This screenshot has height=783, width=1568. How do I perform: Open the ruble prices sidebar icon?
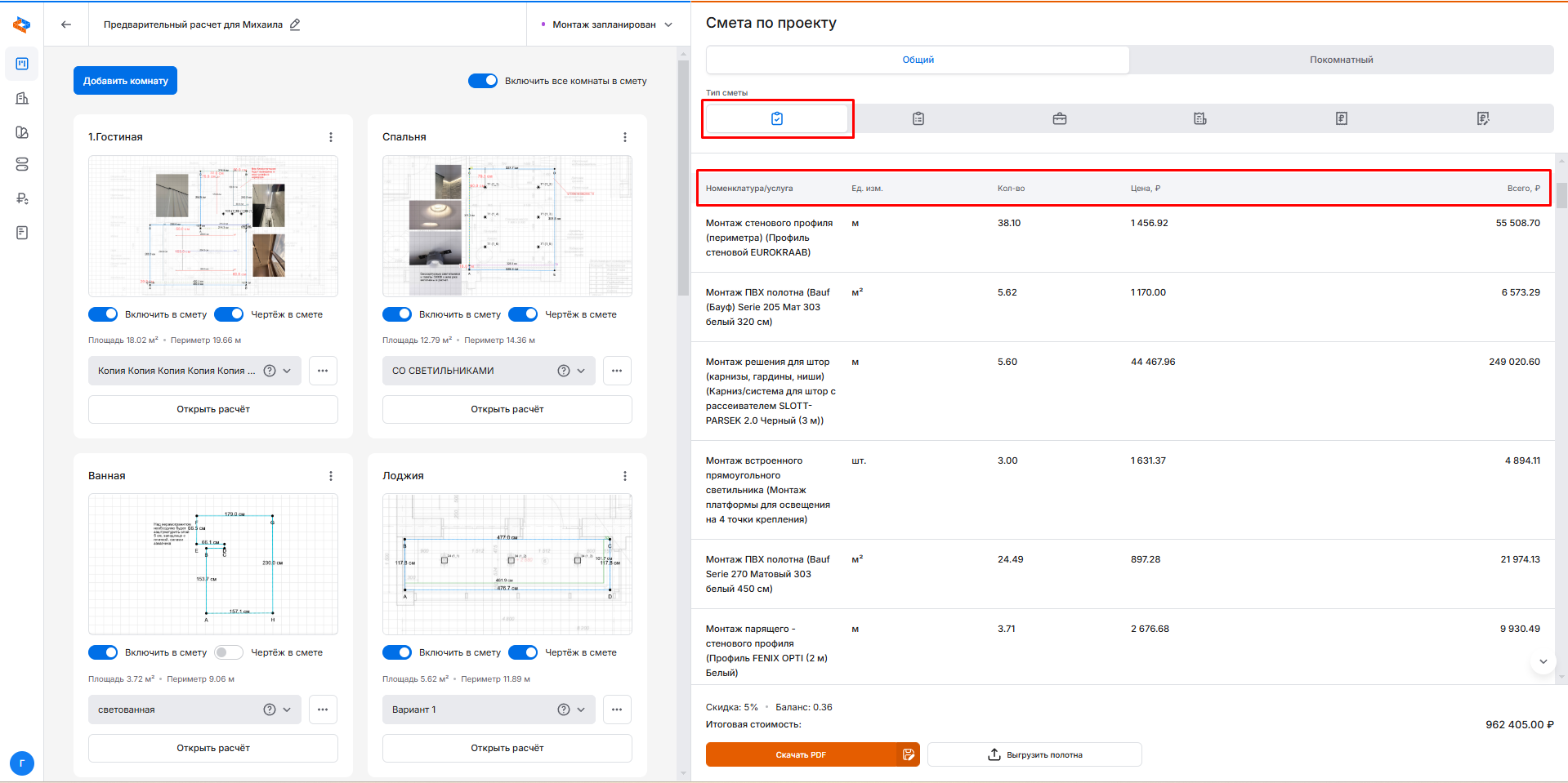[22, 198]
